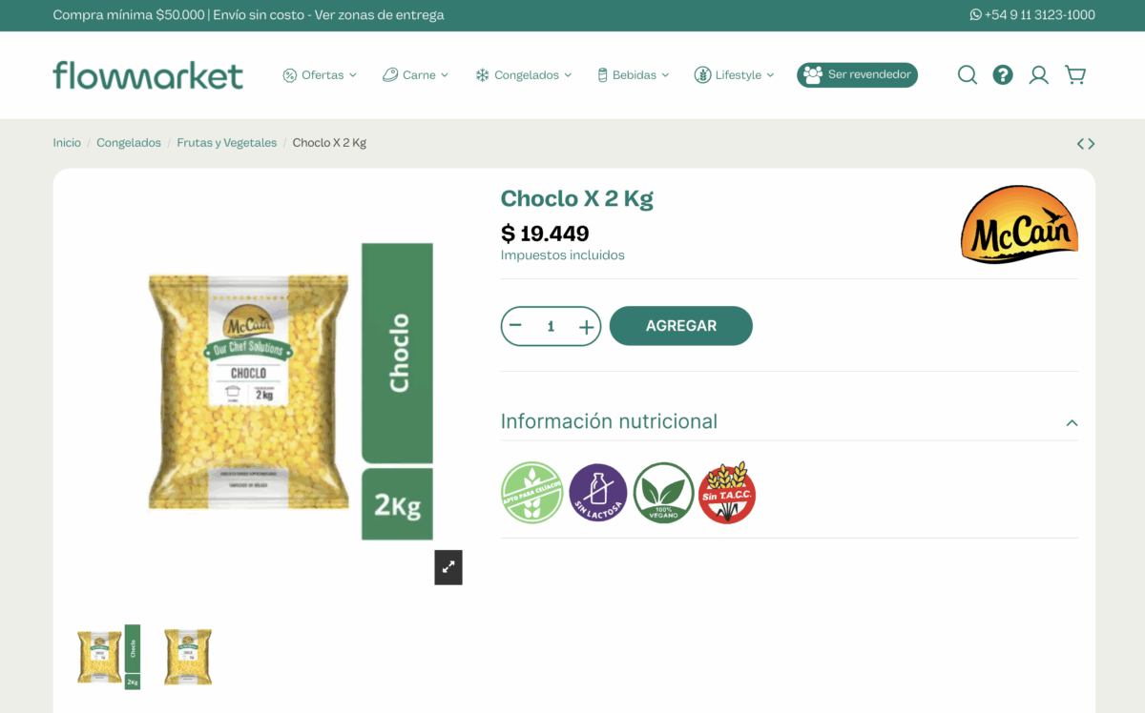Select the second product thumbnail image
This screenshot has width=1145, height=713.
pos(187,657)
